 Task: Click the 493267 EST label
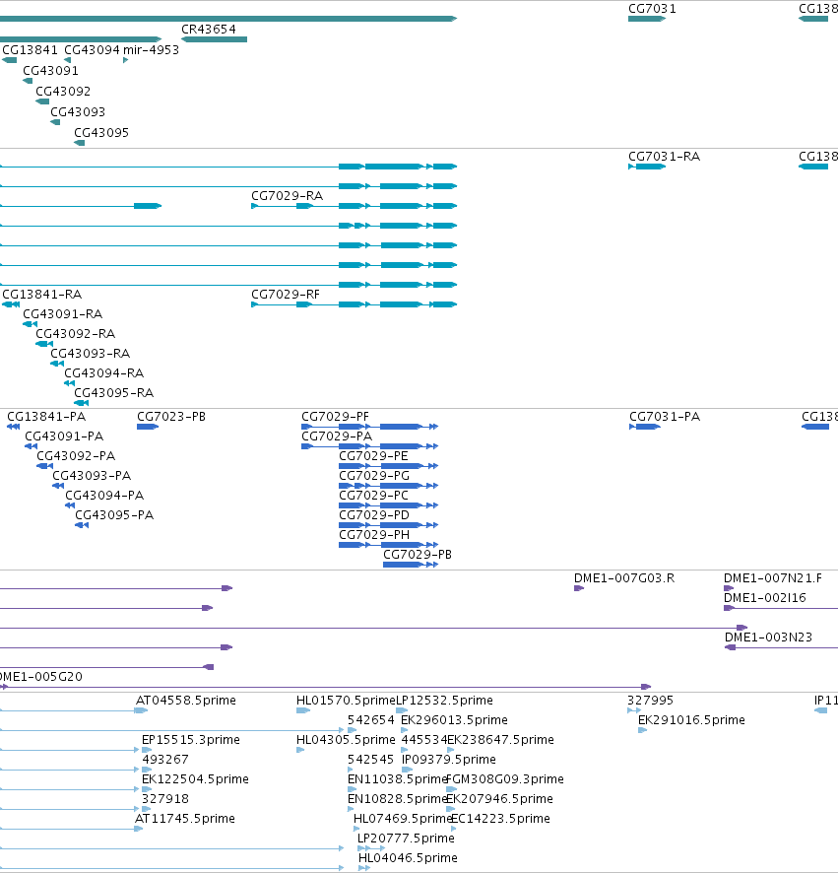point(165,760)
